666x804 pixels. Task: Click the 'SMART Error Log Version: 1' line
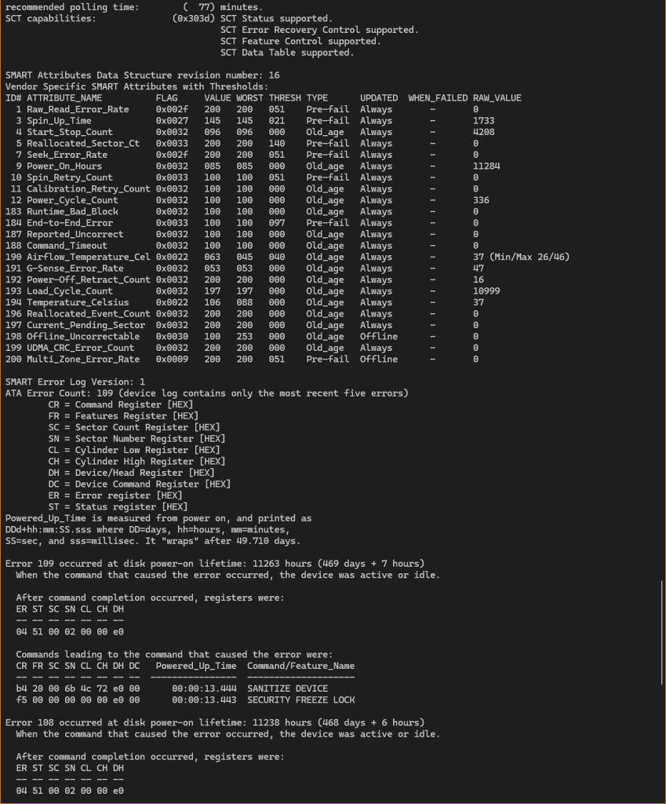tap(75, 382)
